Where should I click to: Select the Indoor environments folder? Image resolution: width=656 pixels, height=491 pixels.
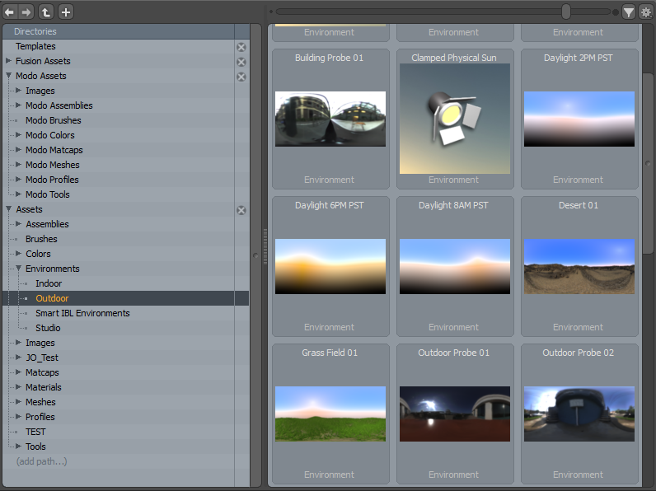(49, 283)
